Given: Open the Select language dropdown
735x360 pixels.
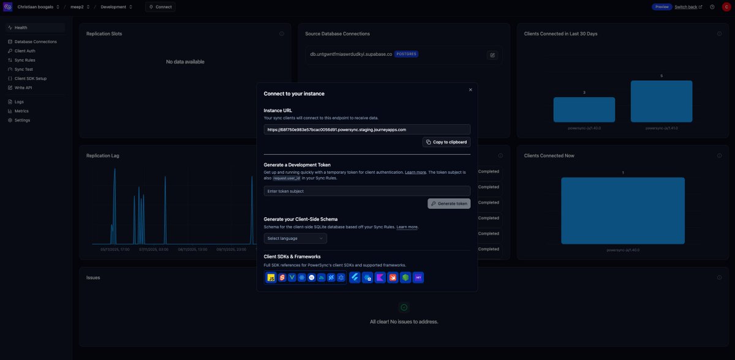Looking at the screenshot, I should (295, 237).
